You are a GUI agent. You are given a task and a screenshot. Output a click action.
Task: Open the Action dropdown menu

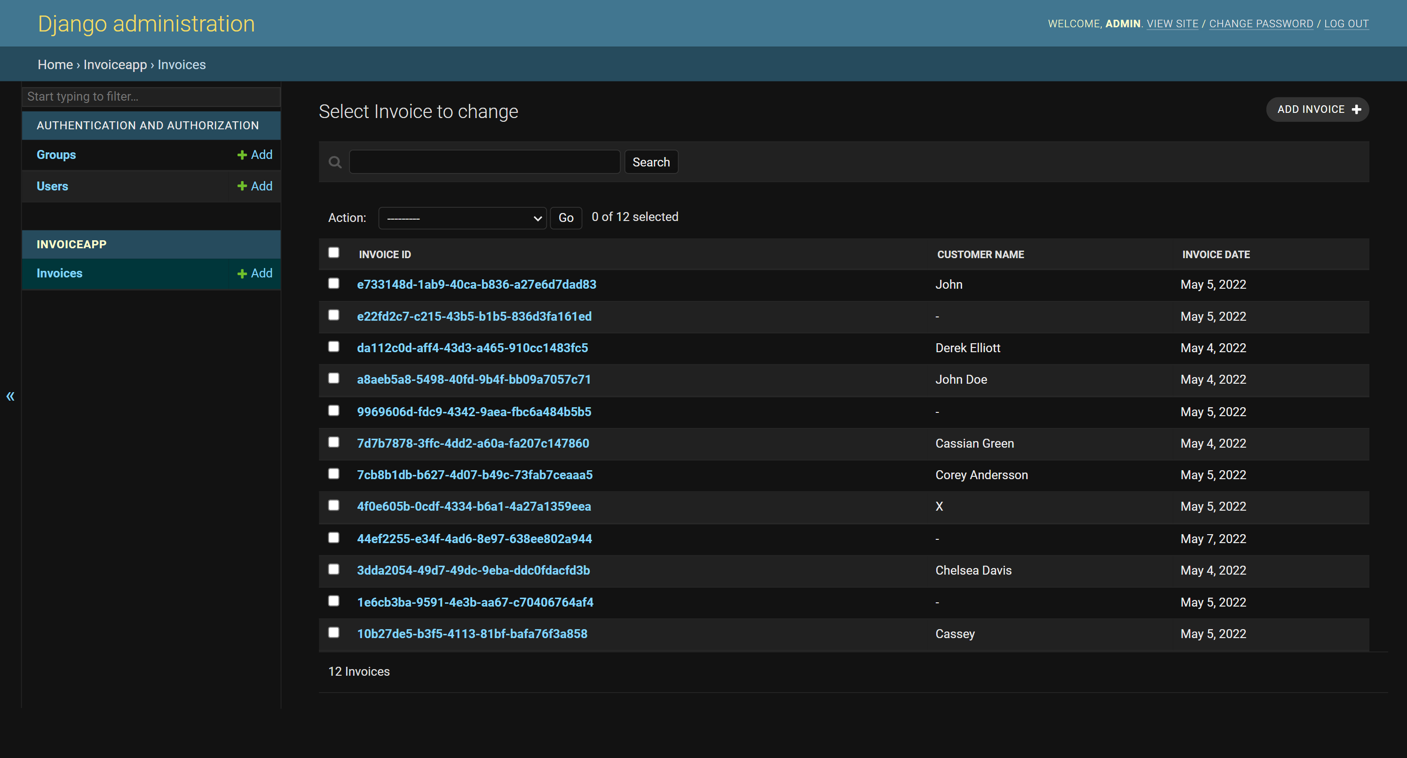pos(461,218)
